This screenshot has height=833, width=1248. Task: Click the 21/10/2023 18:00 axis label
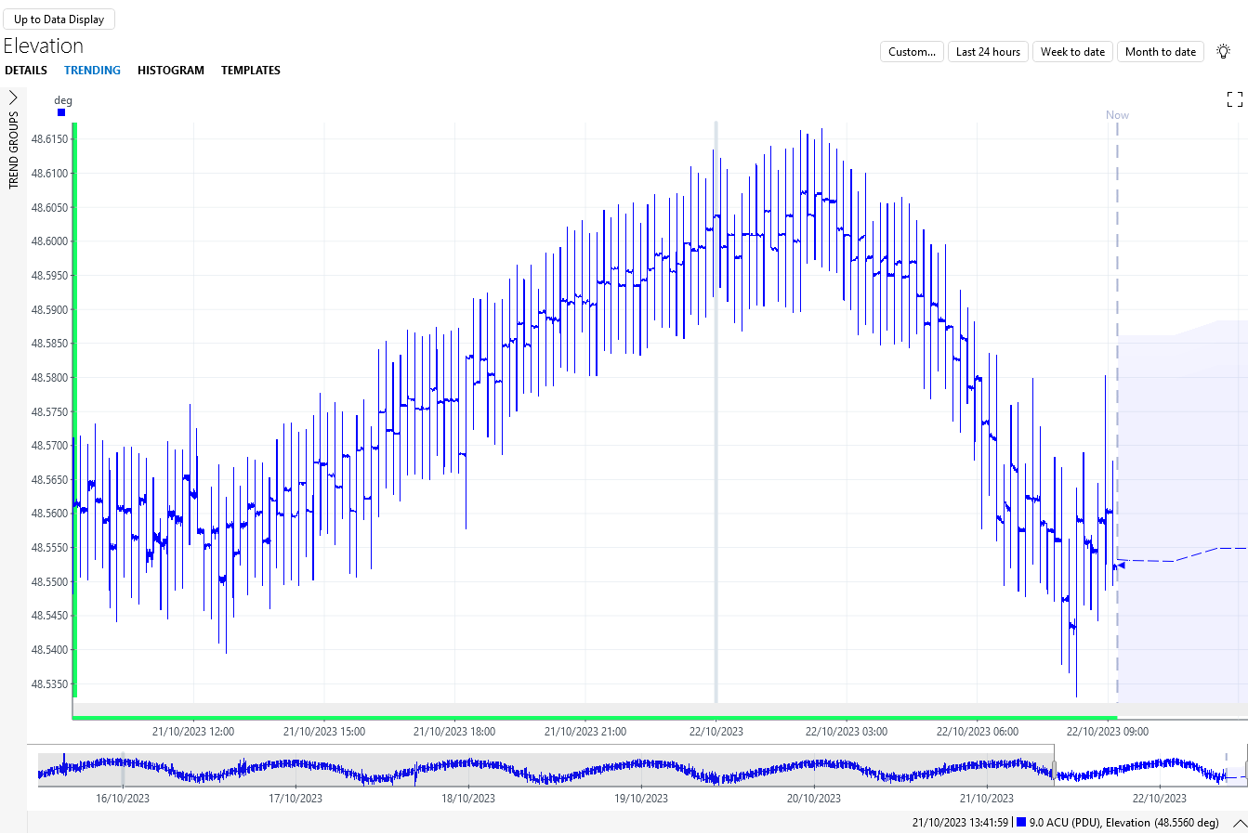(454, 732)
